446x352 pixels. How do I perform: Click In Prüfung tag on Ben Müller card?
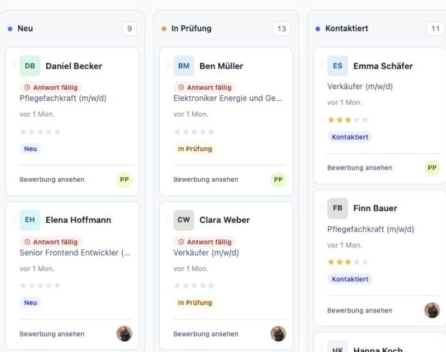pos(195,148)
